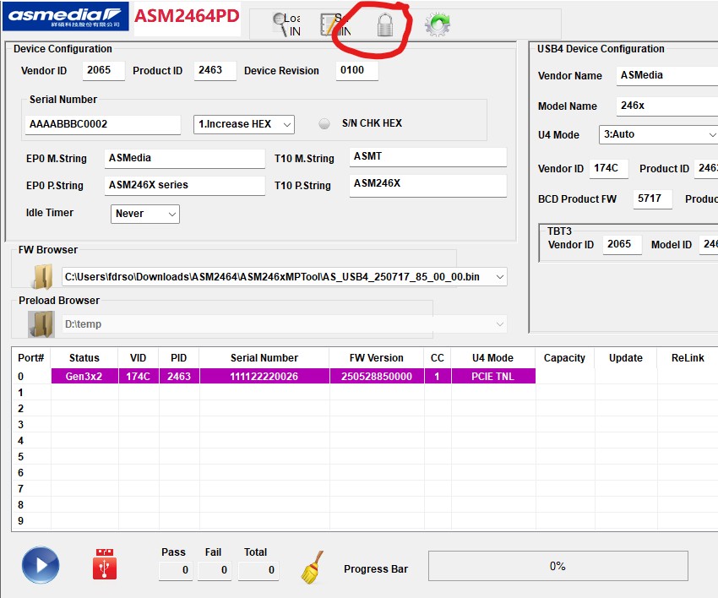718x598 pixels.
Task: Click the Save INI notepad icon
Action: click(x=330, y=24)
